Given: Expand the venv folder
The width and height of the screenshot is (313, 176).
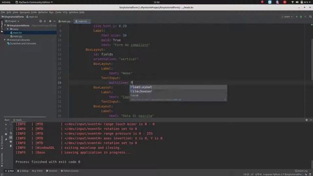Looking at the screenshot, I should [x=8, y=29].
